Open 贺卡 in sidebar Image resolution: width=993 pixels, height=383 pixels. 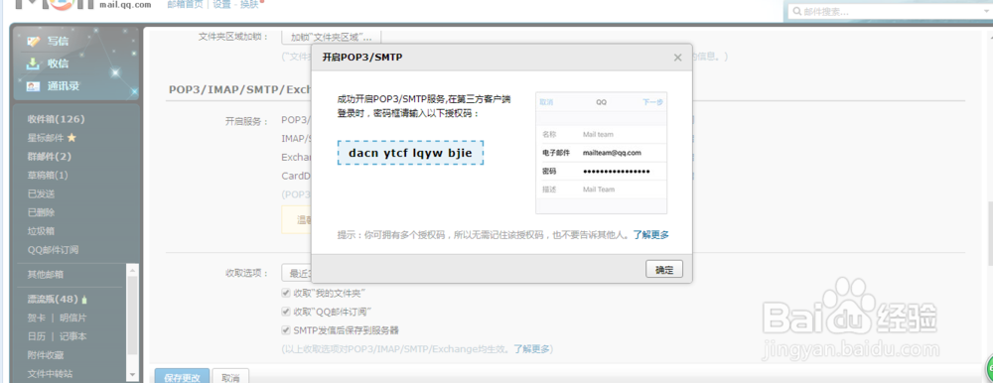(x=36, y=318)
